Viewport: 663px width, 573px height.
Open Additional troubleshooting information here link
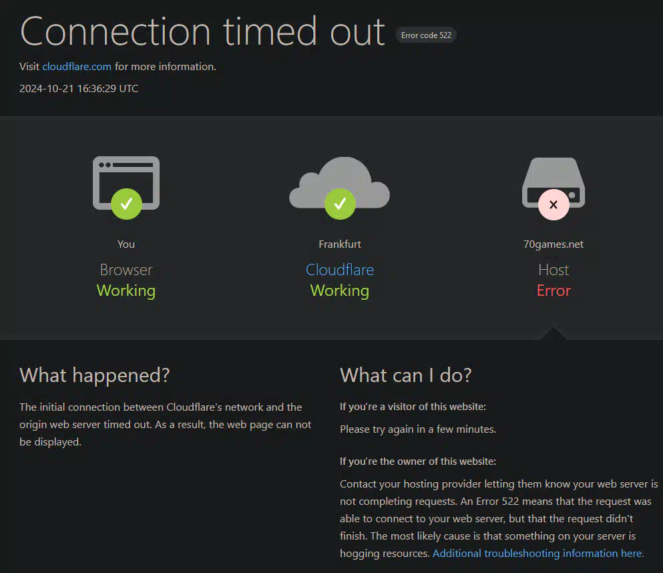538,553
